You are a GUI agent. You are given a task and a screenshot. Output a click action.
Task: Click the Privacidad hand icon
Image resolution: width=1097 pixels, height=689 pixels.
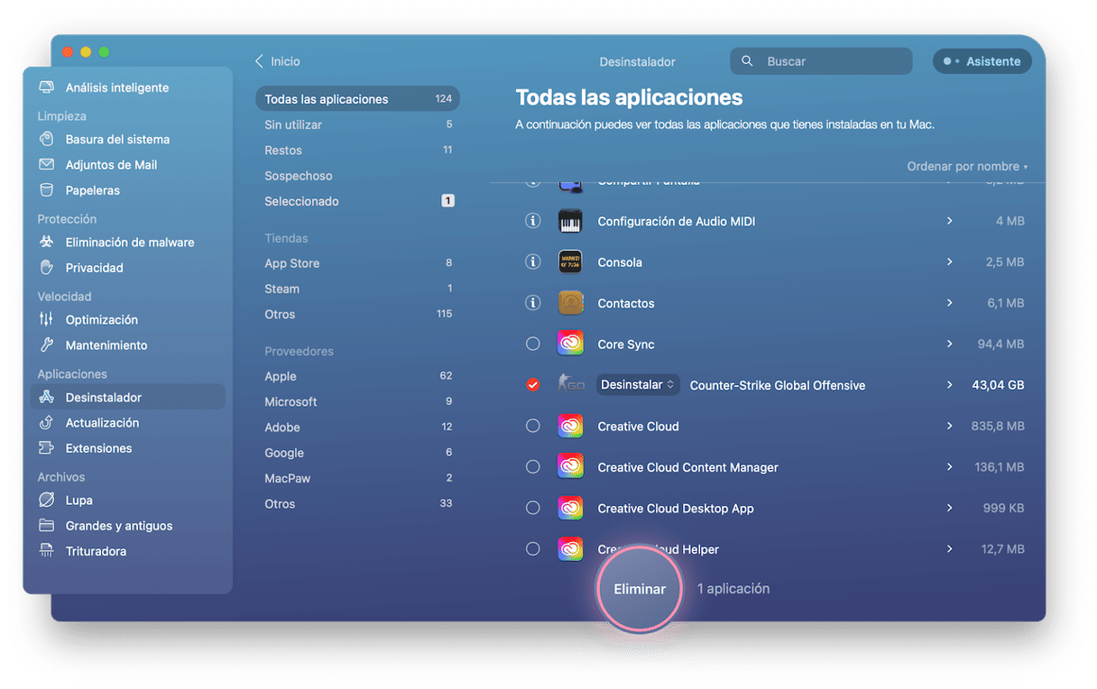tap(47, 267)
